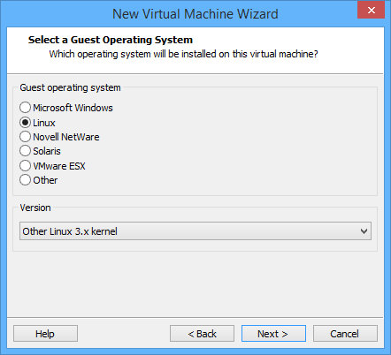Click the Other Linux 3.x kernel text

[70, 231]
